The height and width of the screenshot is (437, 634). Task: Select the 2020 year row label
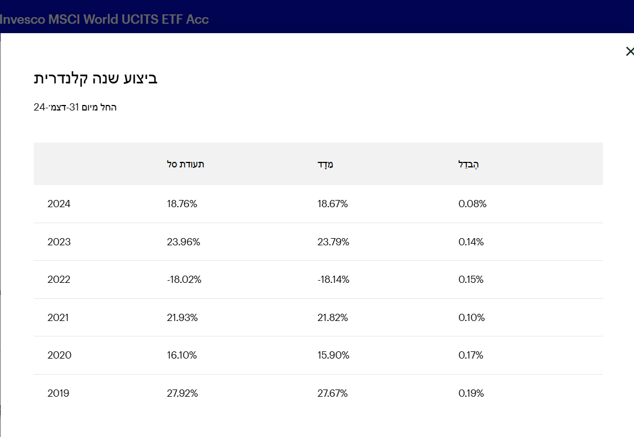point(59,355)
